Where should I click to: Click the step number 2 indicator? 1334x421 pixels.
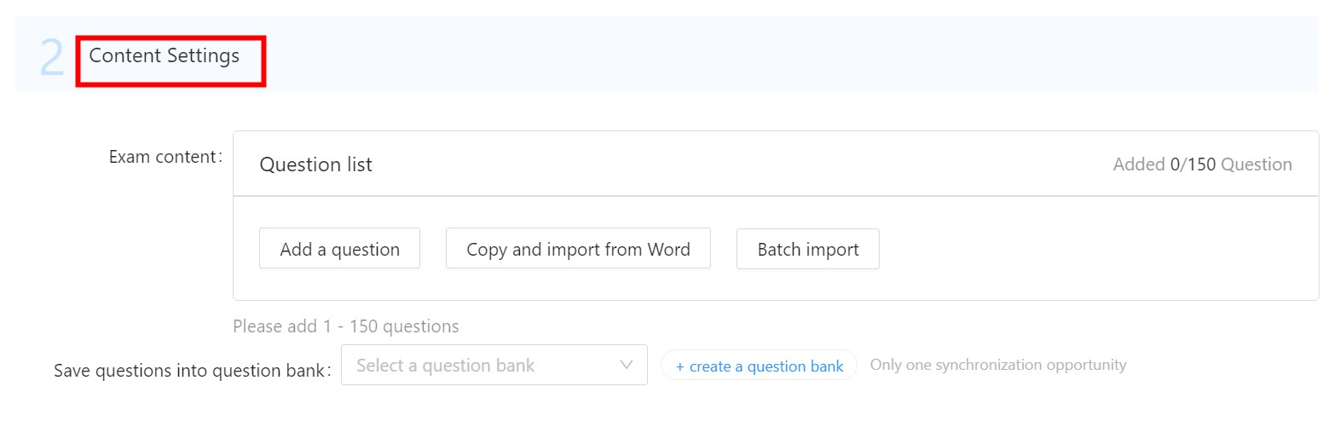tap(51, 58)
